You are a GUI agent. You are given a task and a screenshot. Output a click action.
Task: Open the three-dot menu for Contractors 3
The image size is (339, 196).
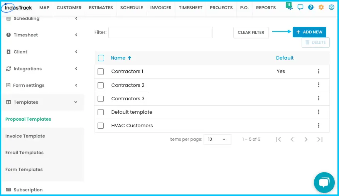[319, 98]
